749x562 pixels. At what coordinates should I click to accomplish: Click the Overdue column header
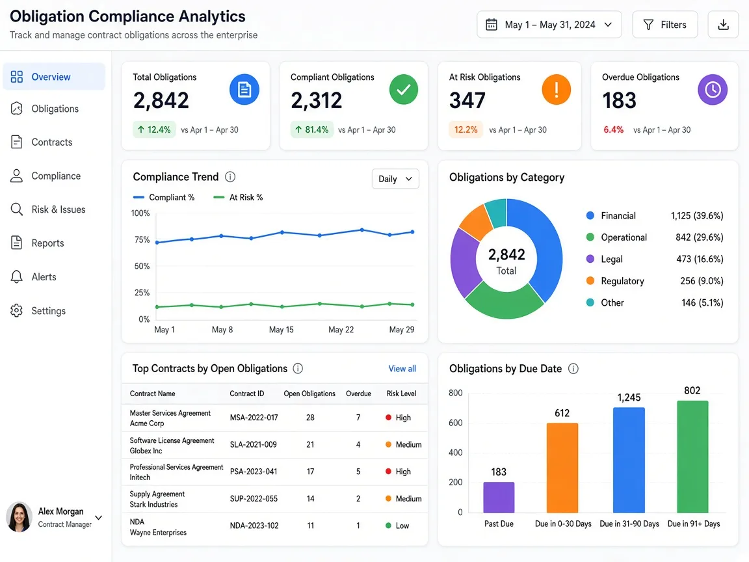click(x=358, y=394)
